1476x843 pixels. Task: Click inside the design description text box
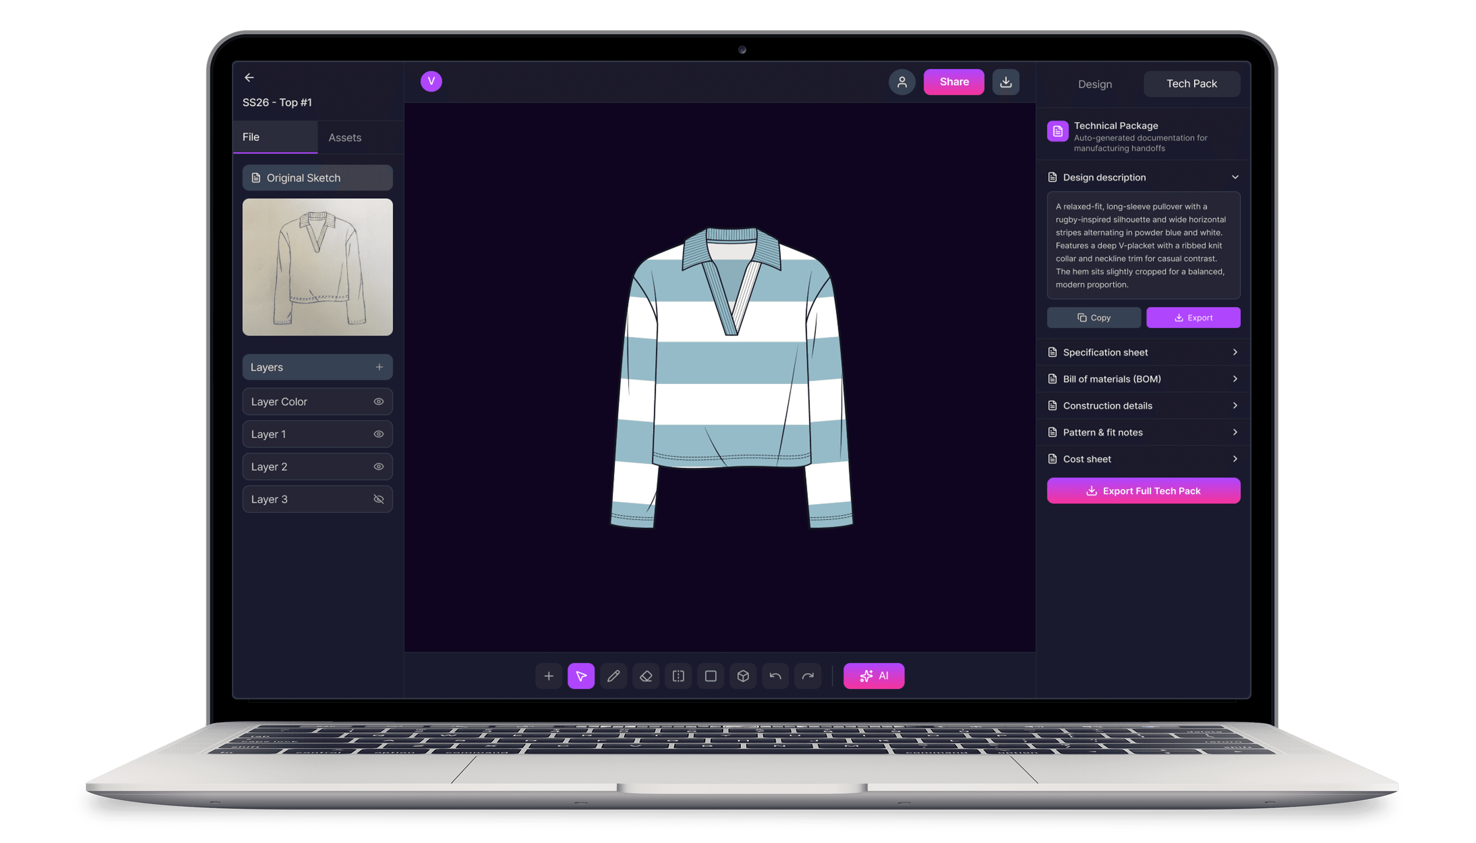coord(1143,246)
